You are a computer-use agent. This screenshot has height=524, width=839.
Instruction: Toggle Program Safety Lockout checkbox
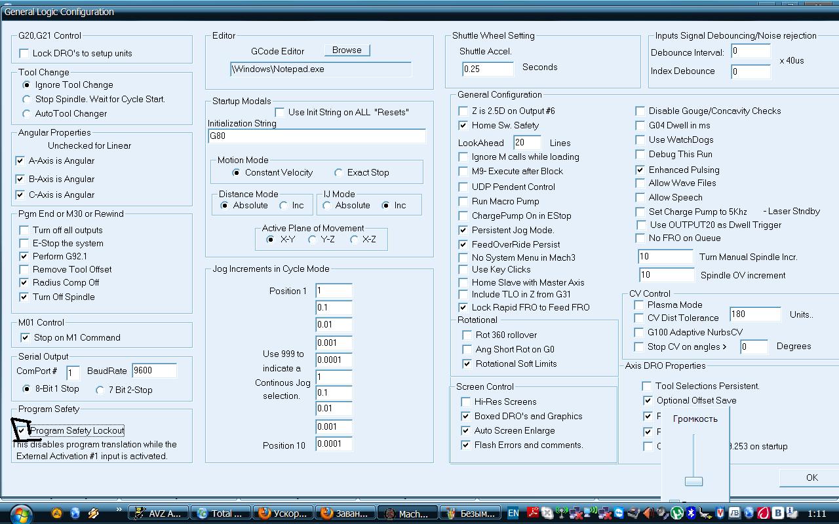pos(22,430)
